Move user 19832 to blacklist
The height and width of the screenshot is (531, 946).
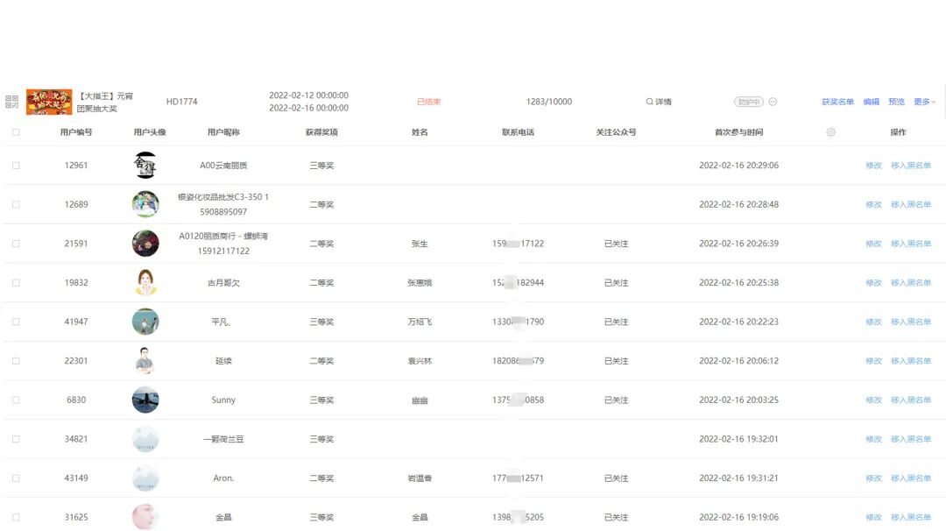click(x=911, y=282)
